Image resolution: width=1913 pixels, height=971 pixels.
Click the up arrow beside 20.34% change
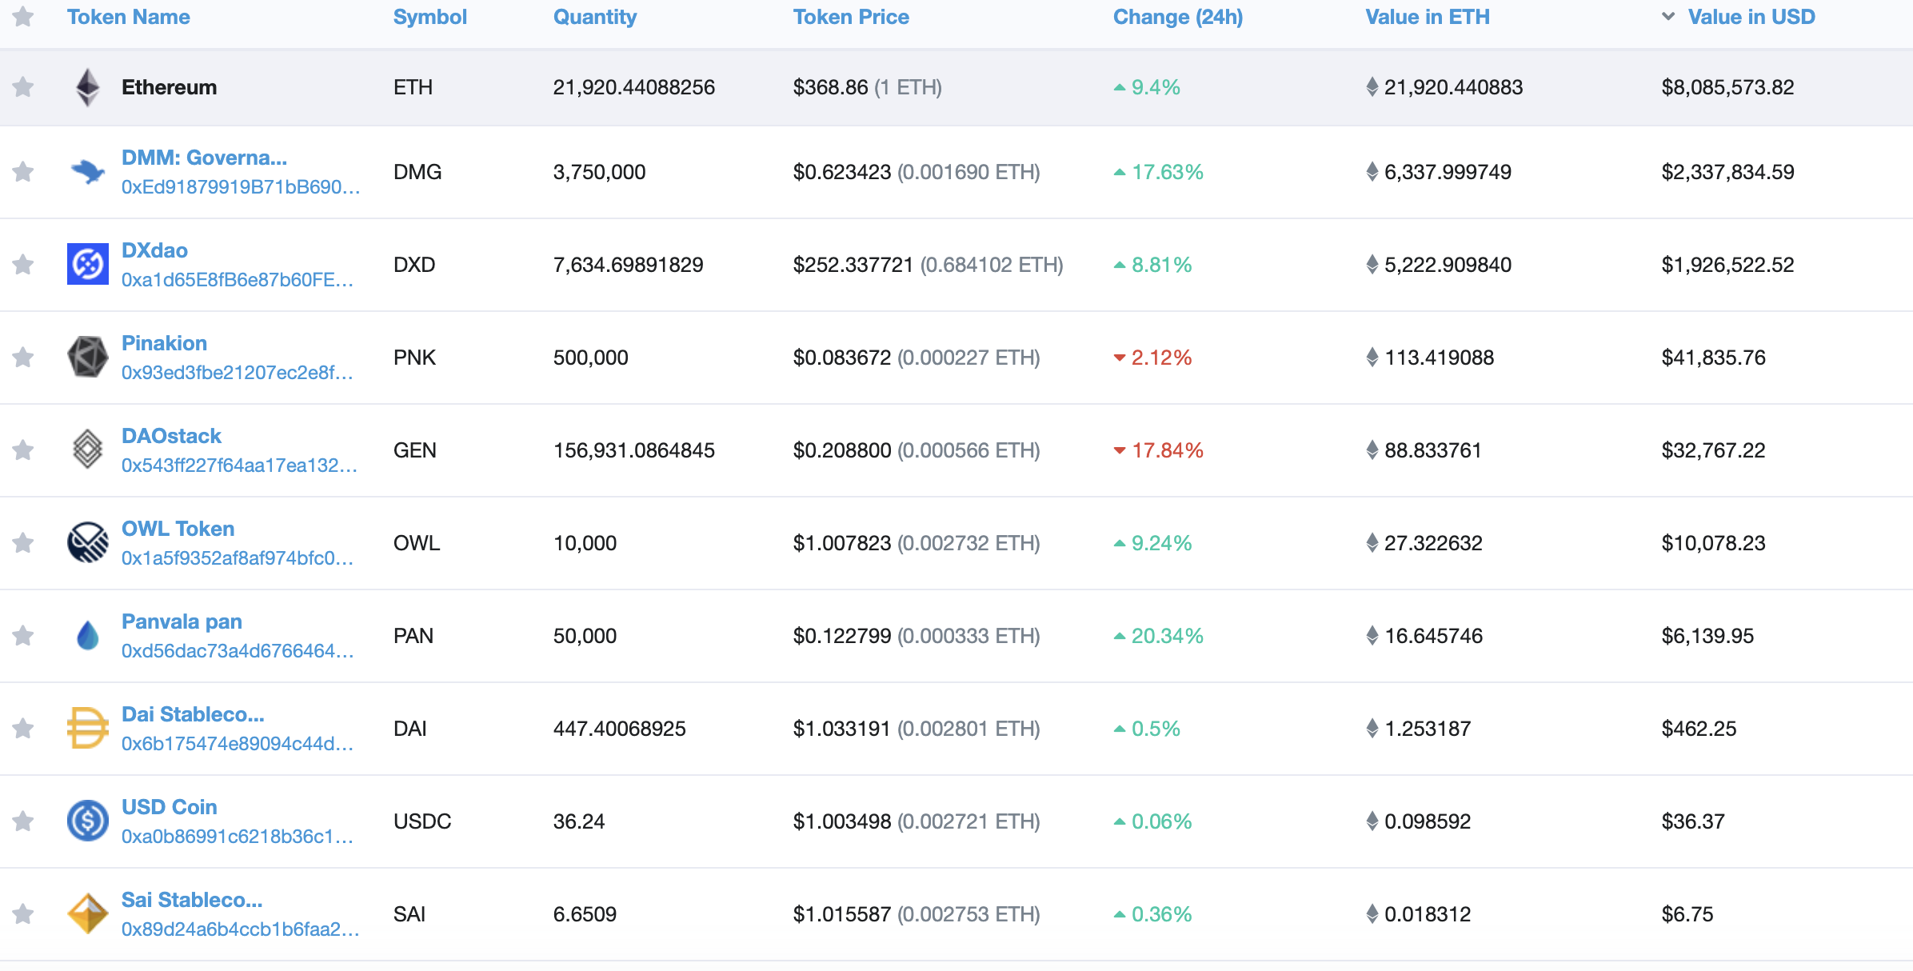(x=1120, y=636)
